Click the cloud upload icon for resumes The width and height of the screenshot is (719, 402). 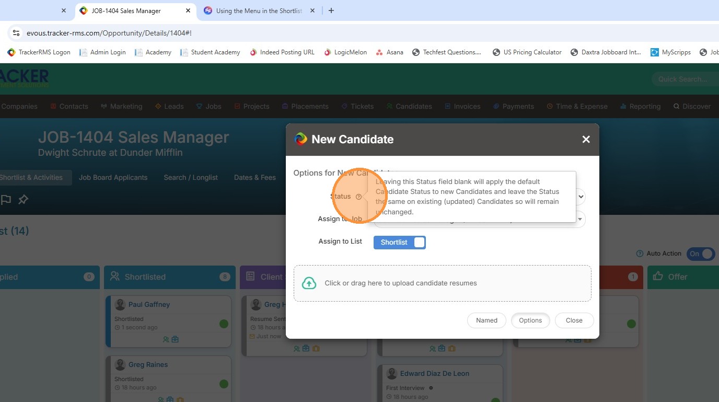(x=309, y=283)
